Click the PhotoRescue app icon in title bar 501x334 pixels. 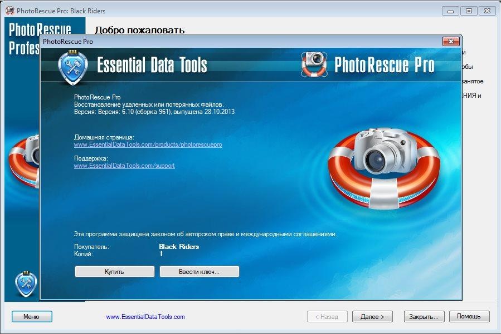(10, 11)
